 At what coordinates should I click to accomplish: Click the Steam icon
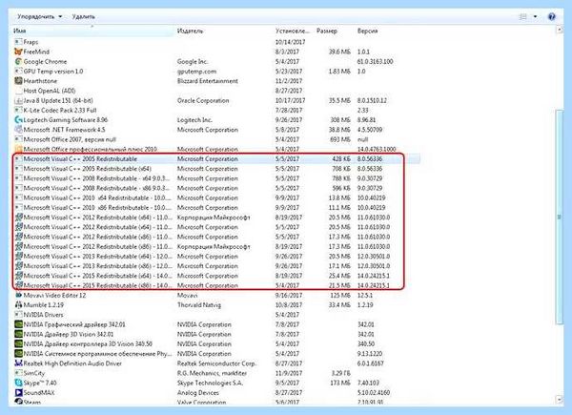pos(18,402)
